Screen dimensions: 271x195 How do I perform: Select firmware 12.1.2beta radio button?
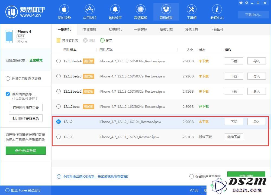[59, 106]
